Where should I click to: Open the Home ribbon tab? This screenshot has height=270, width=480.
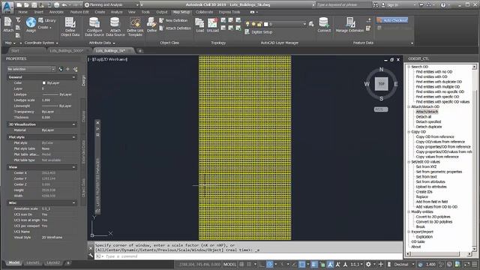coord(22,12)
